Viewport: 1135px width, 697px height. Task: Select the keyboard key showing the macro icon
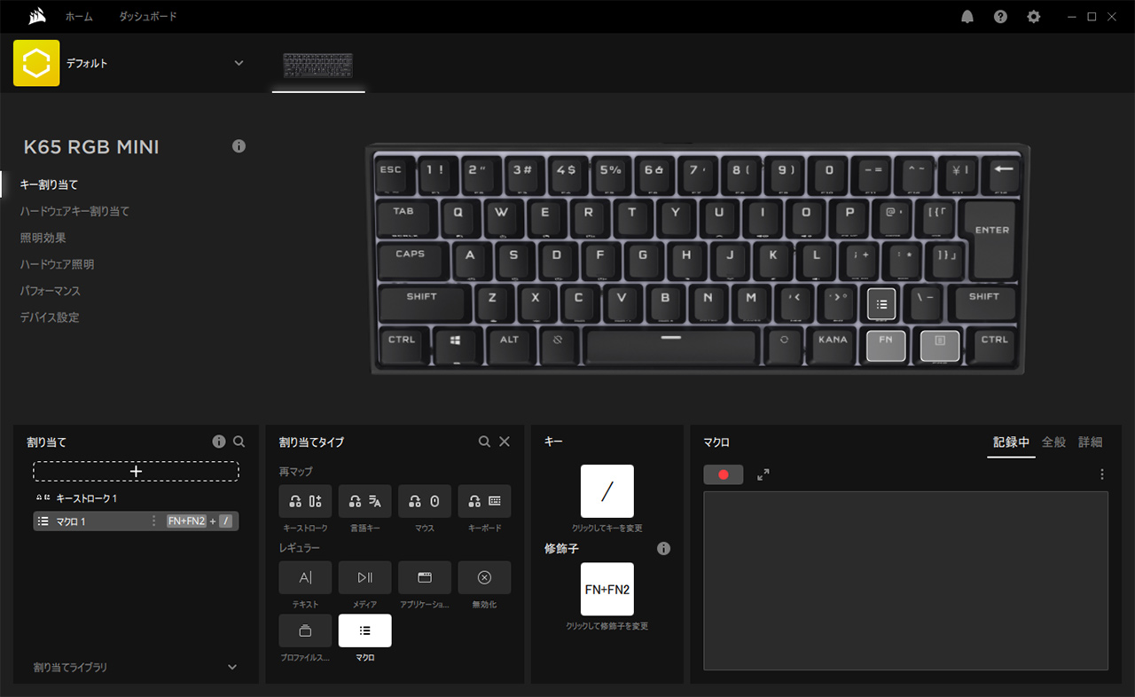(881, 303)
